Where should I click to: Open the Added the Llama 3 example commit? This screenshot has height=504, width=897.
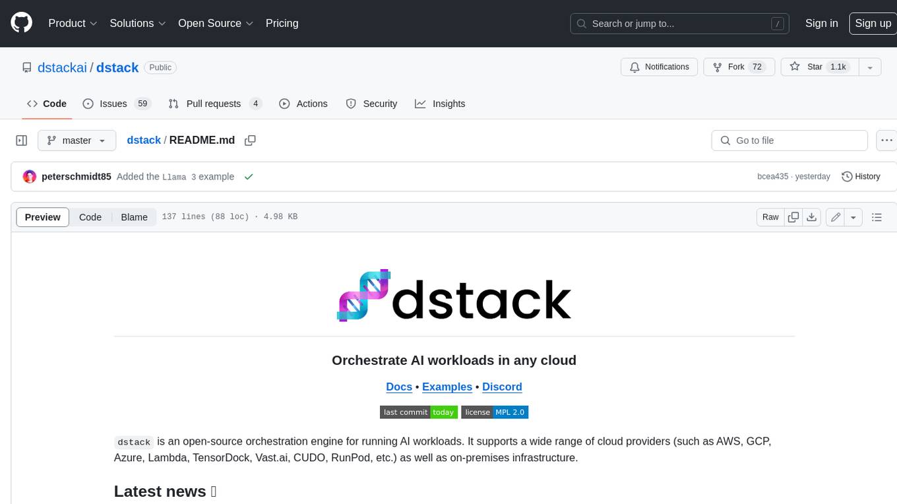pos(175,177)
